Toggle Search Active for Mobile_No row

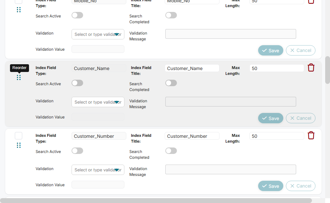pos(77,15)
